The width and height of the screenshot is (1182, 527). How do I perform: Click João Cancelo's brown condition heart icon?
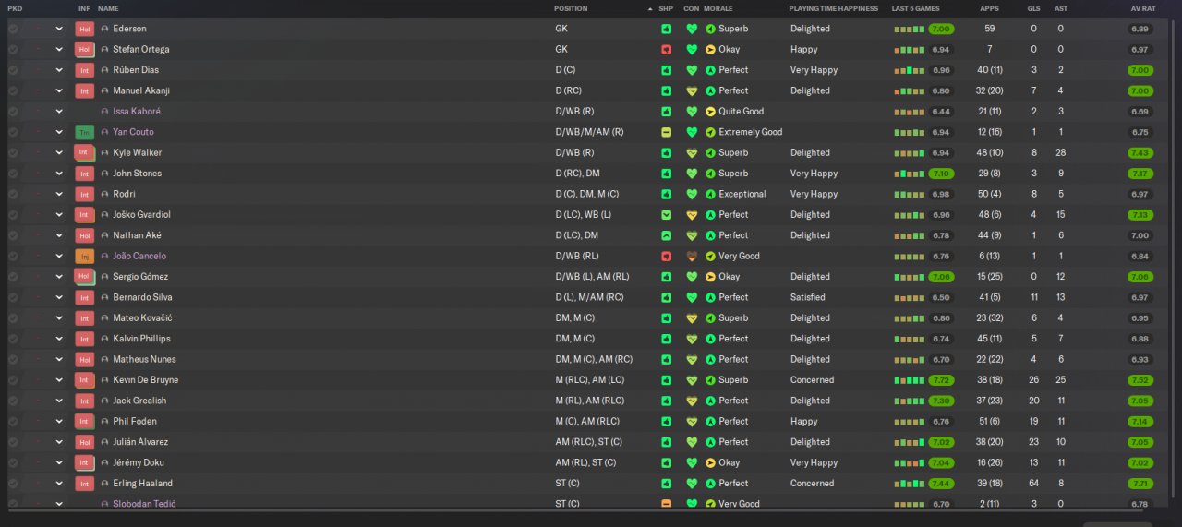692,256
